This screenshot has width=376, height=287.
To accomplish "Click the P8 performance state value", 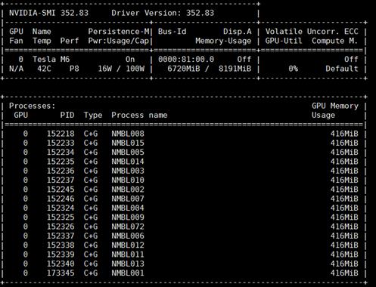I will click(x=74, y=69).
